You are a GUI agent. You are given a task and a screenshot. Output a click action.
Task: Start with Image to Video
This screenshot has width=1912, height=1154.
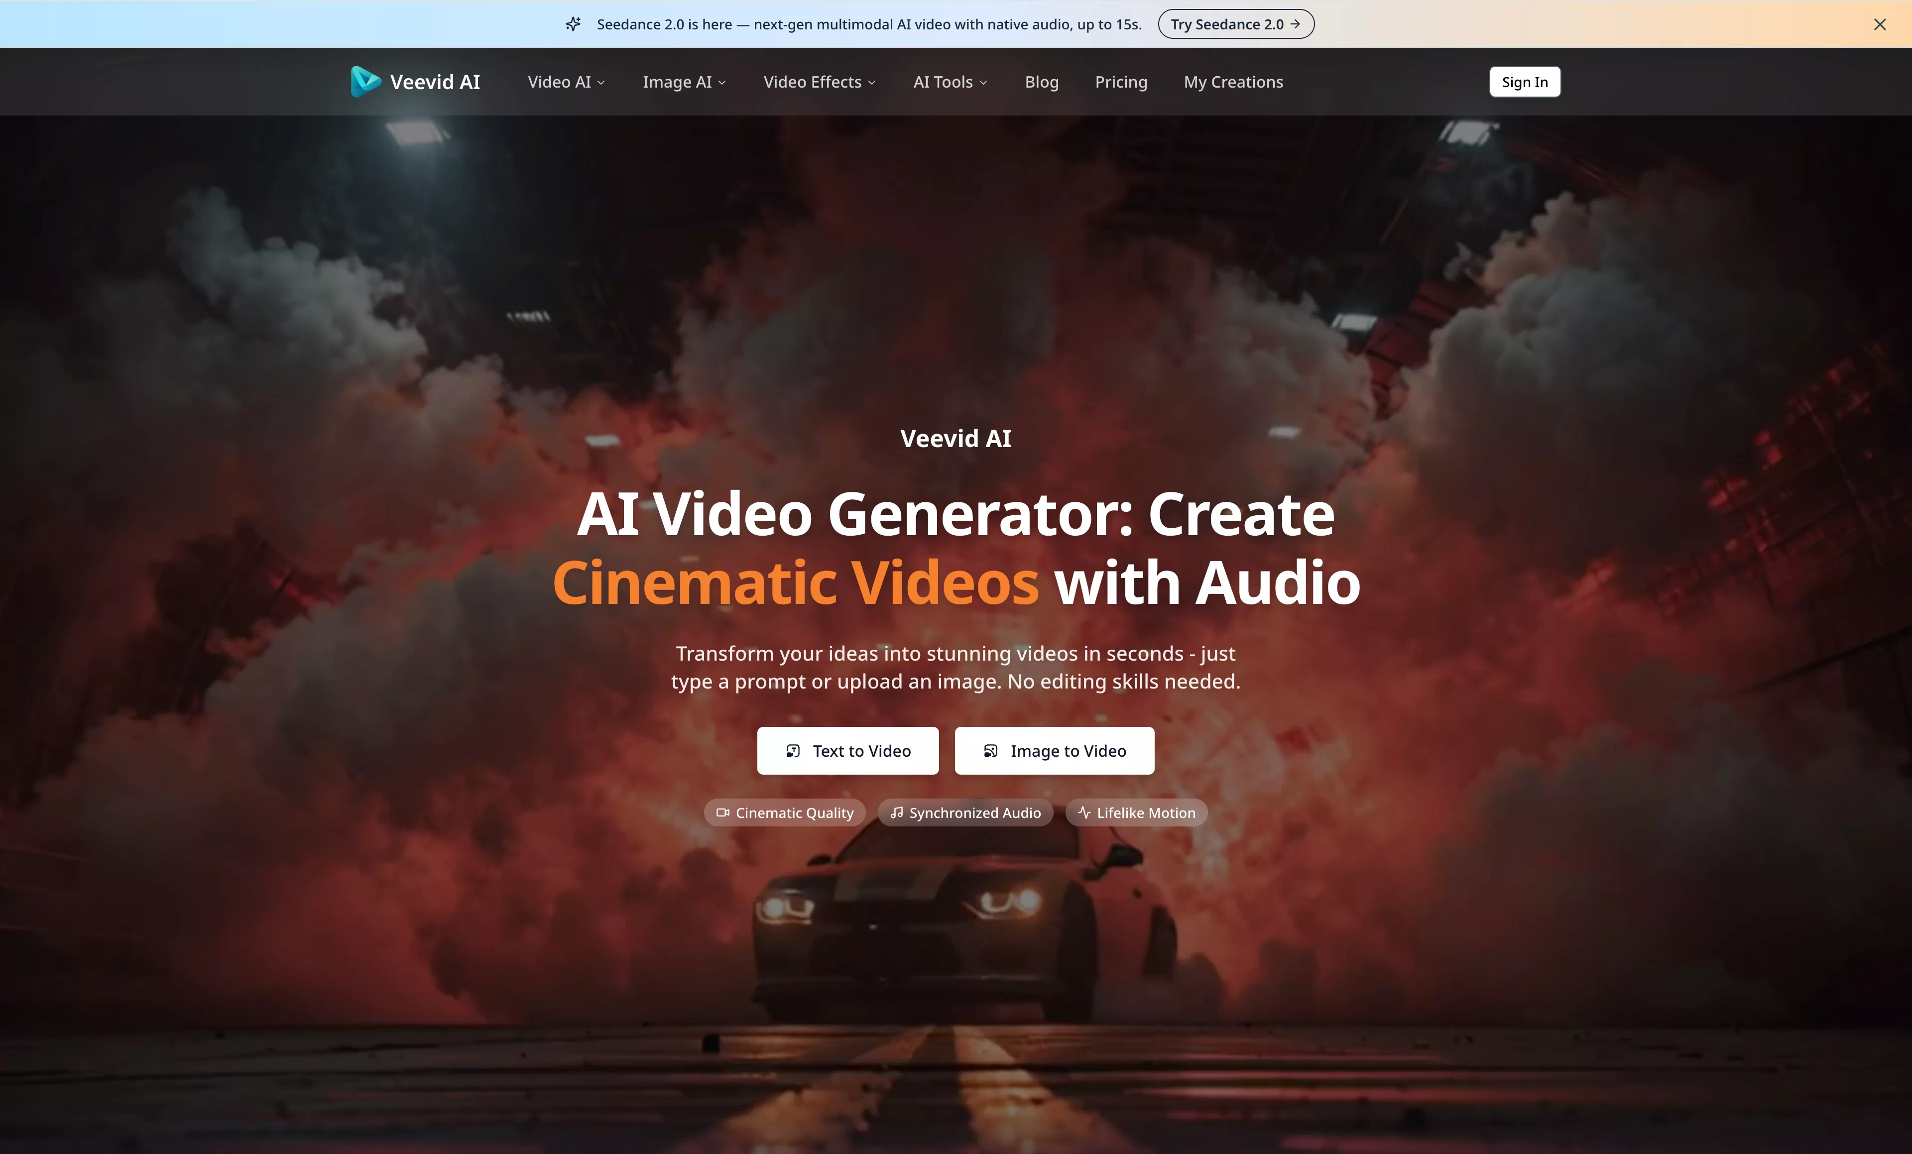(x=1054, y=750)
